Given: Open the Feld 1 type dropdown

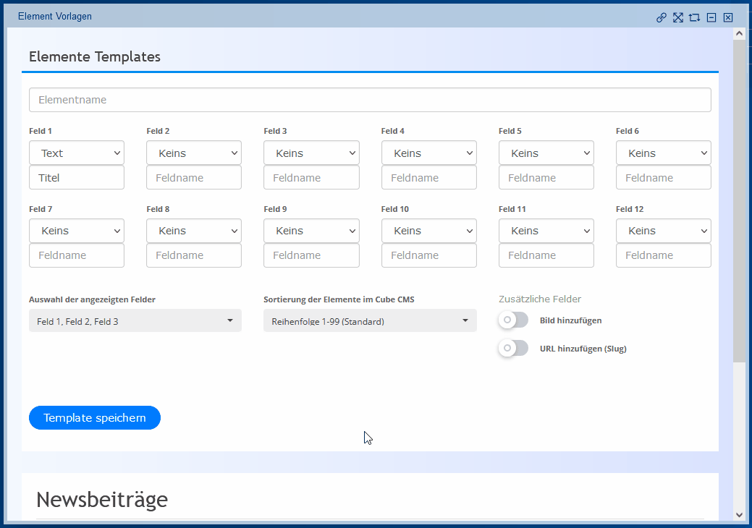Looking at the screenshot, I should coord(77,153).
